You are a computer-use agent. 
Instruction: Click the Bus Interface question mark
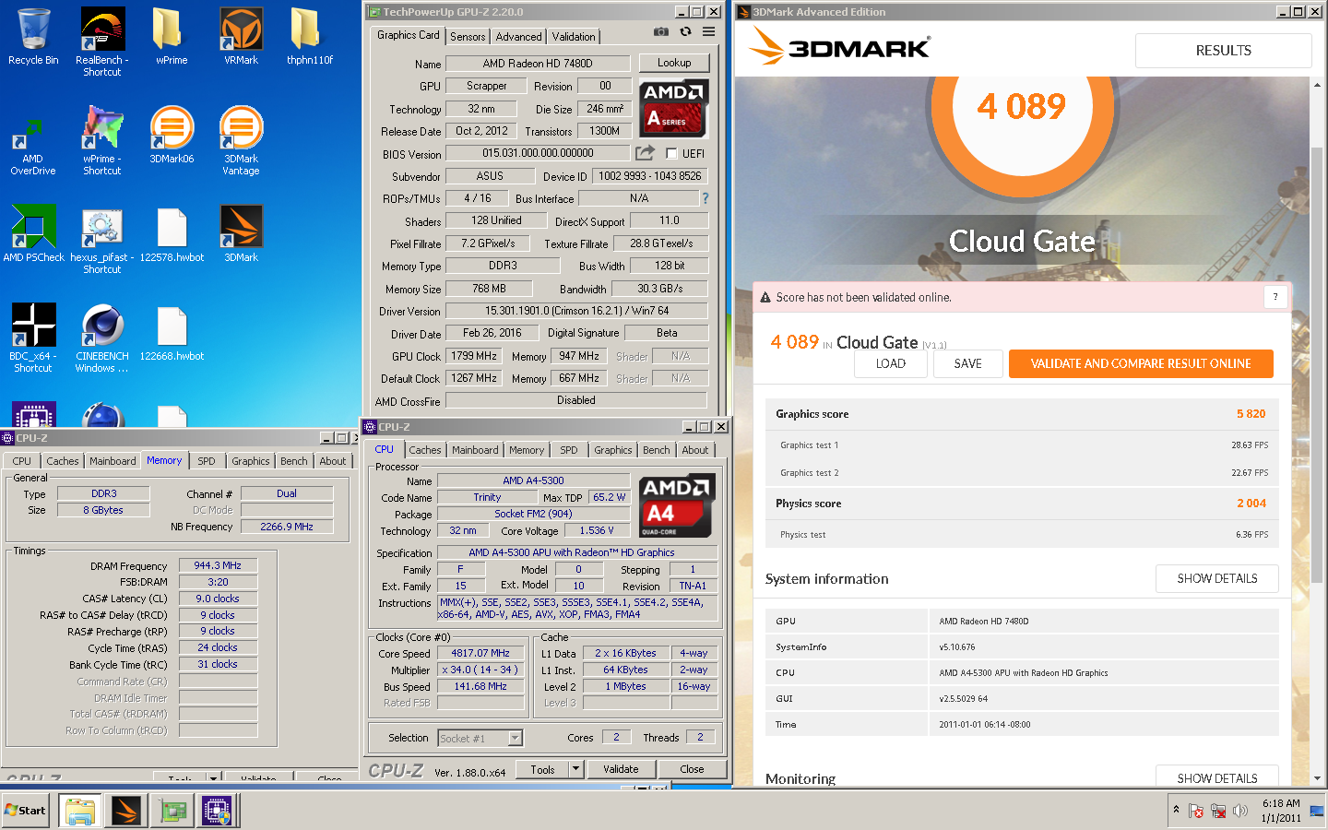[x=705, y=198]
